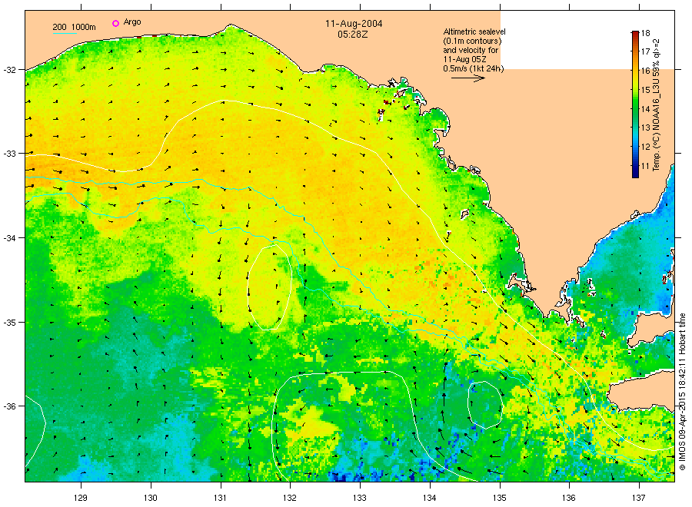Click the '11' colorbar tick label
692x507 pixels.
pyautogui.click(x=645, y=166)
